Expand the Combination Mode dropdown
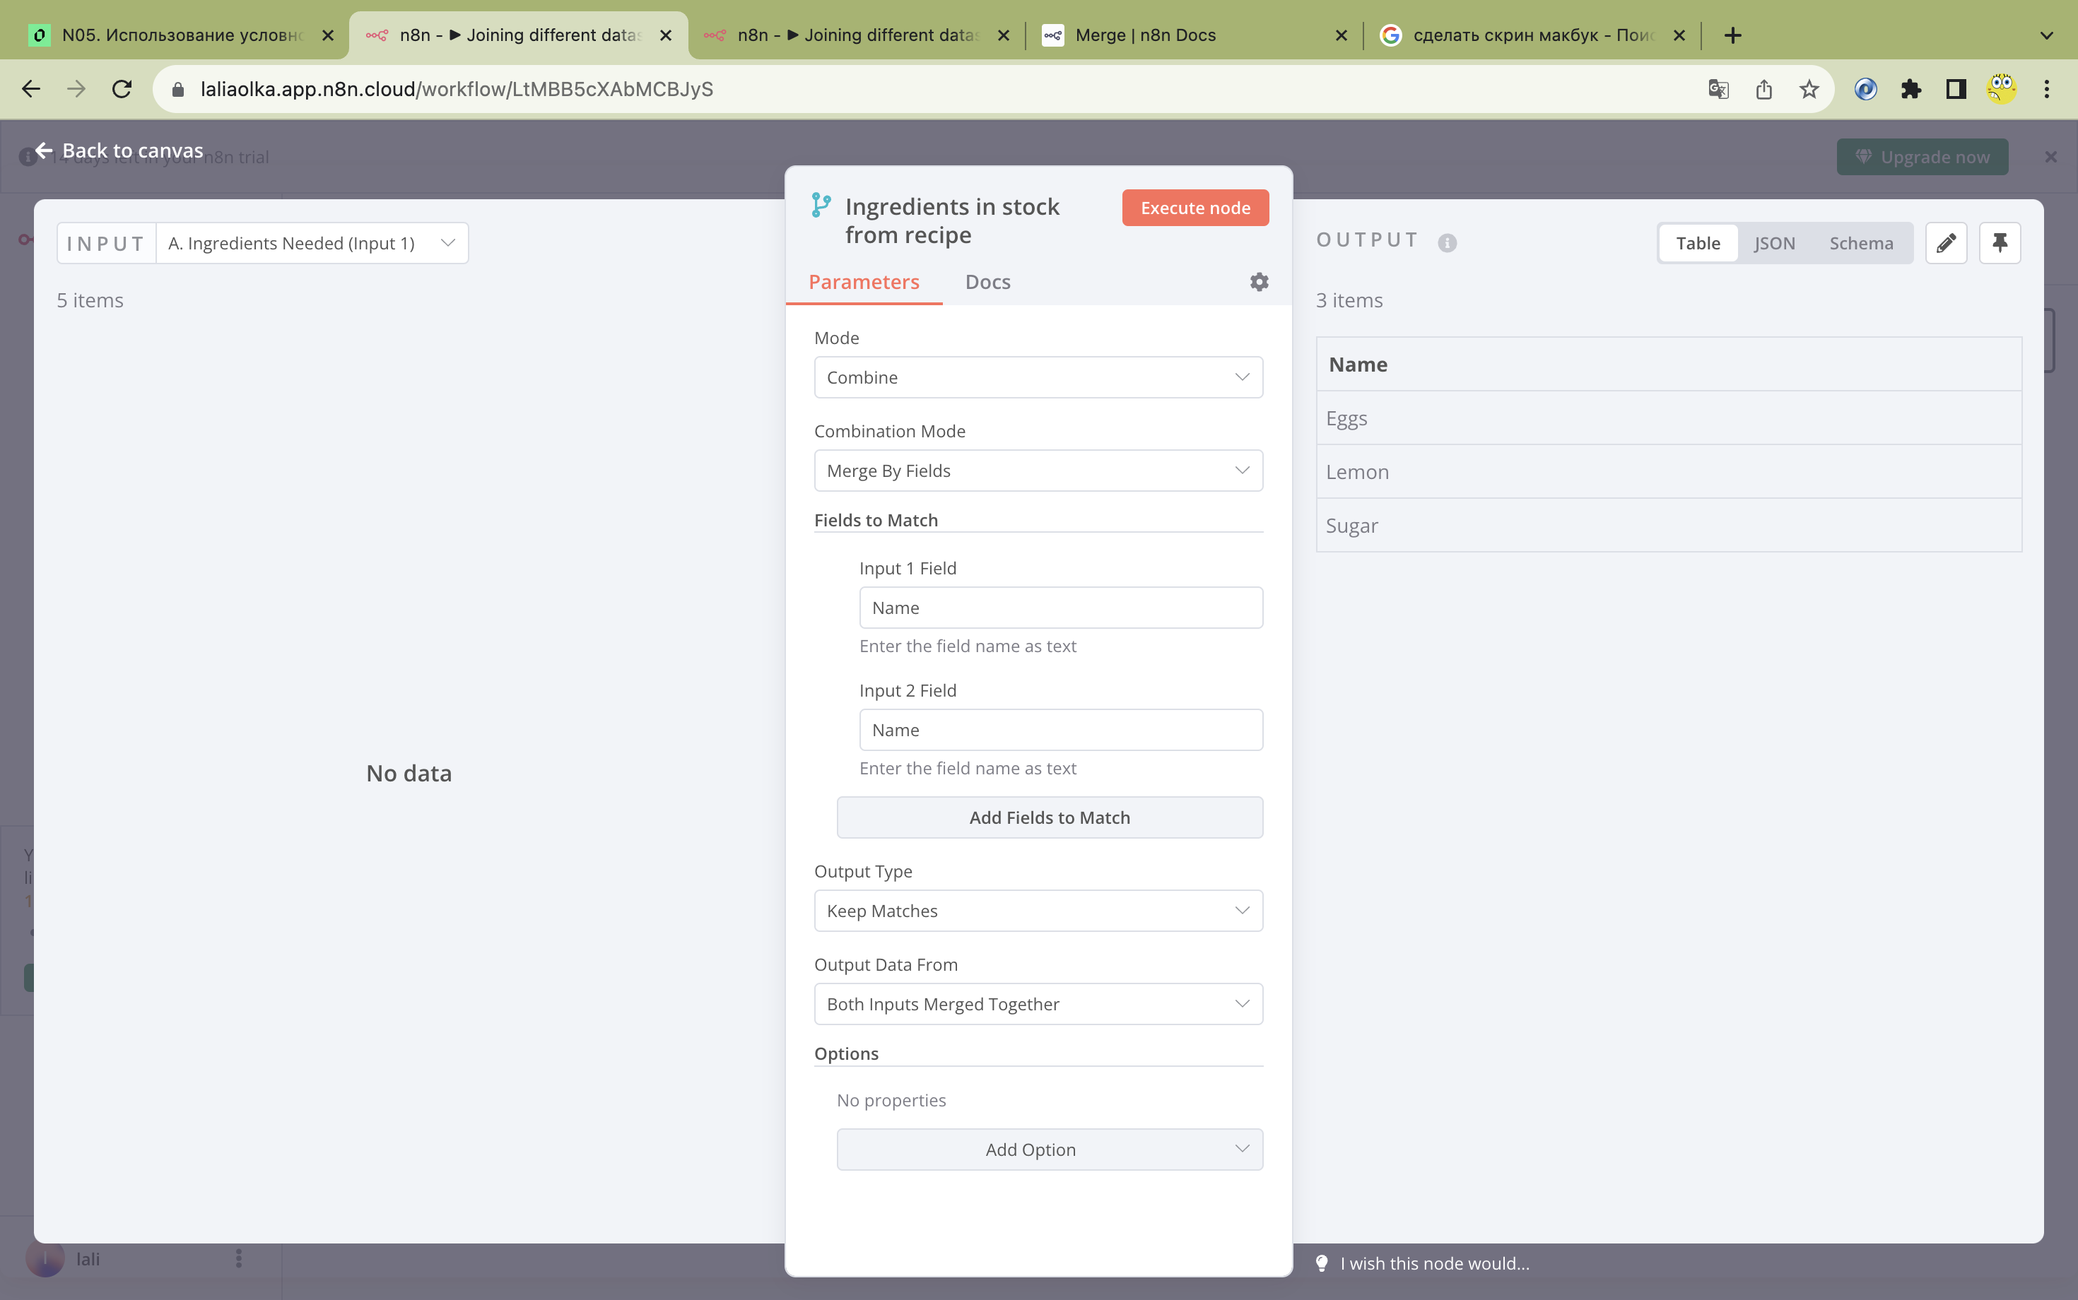Image resolution: width=2078 pixels, height=1300 pixels. 1038,471
